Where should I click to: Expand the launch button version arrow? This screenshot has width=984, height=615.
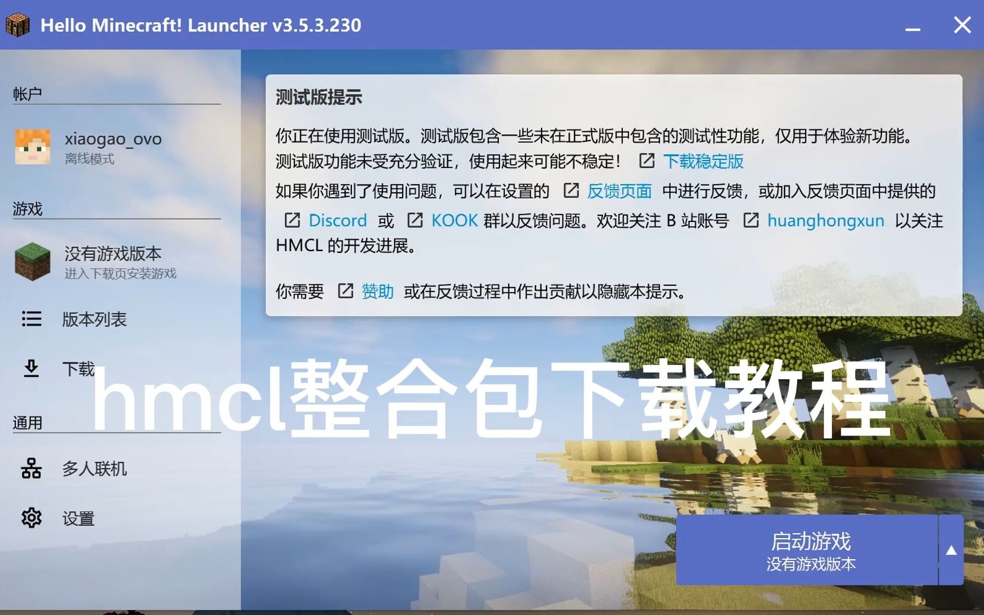pyautogui.click(x=951, y=550)
